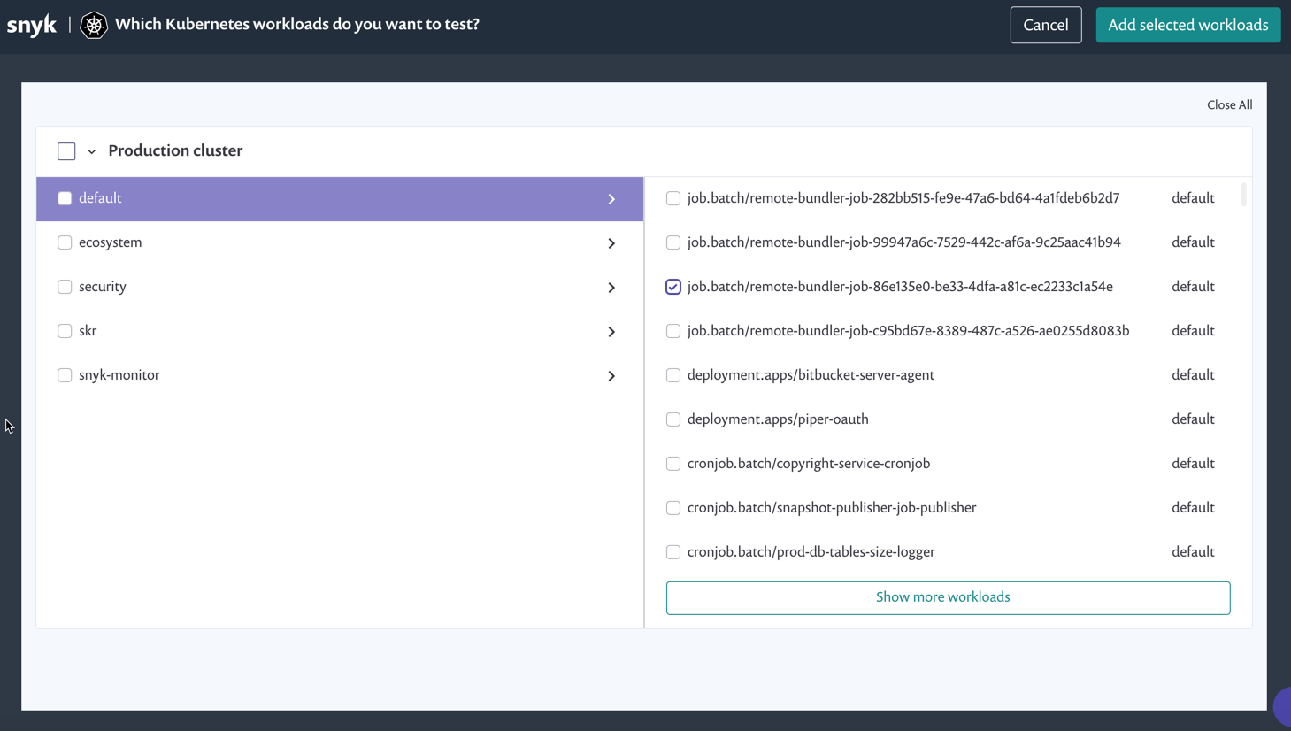Click 'default' namespace tag on piper-oauth row
1291x731 pixels.
coord(1193,419)
